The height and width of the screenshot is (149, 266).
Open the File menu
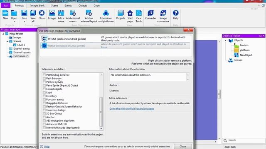pos(6,5)
